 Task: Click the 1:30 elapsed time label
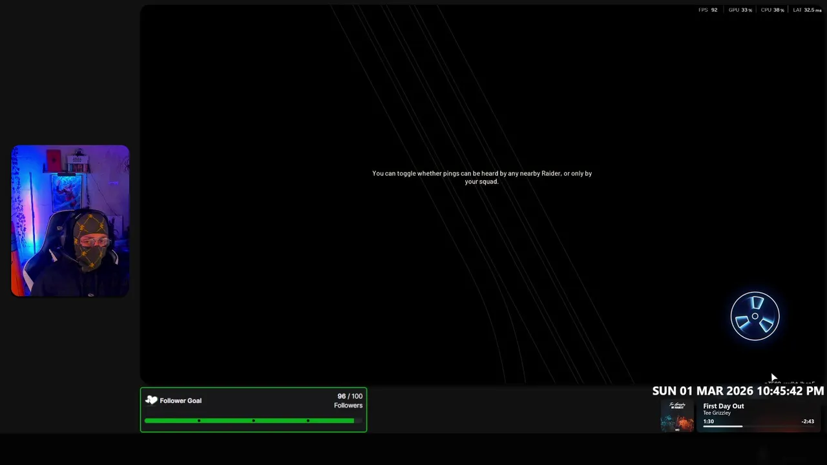coord(709,421)
